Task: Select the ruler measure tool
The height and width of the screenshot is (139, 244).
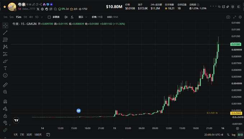Action: 5,85
